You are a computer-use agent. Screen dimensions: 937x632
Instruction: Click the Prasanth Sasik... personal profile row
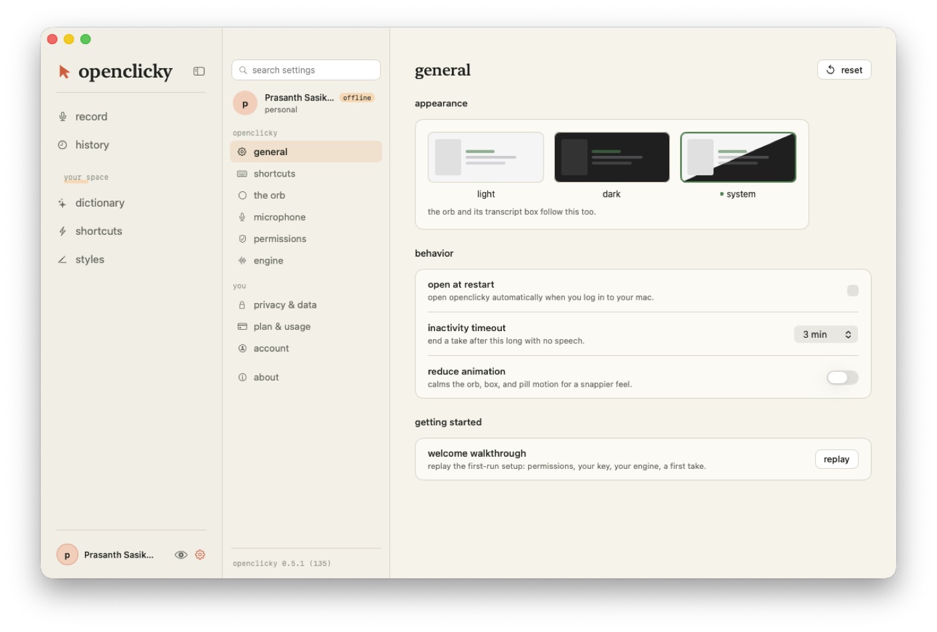pyautogui.click(x=306, y=103)
